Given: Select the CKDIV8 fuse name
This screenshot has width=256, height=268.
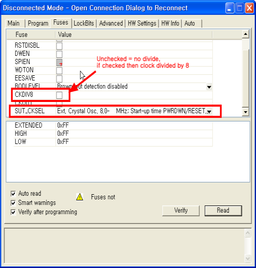Looking at the screenshot, I should 24,95.
